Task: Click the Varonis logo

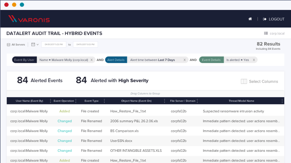Action: (x=29, y=19)
